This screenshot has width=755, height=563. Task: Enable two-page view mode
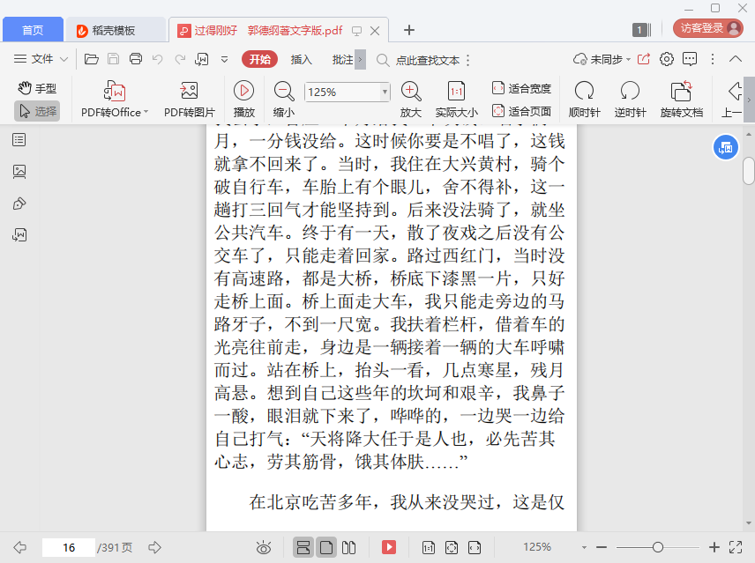(348, 547)
